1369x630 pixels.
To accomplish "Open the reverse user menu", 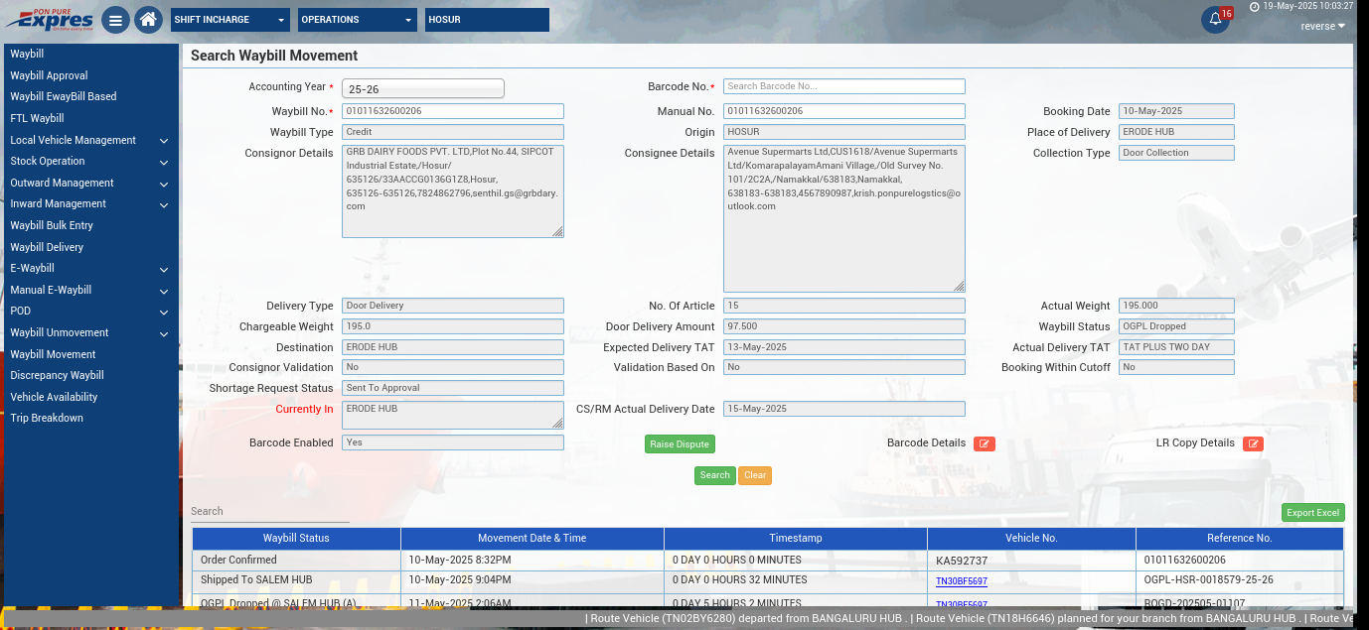I will tap(1322, 26).
